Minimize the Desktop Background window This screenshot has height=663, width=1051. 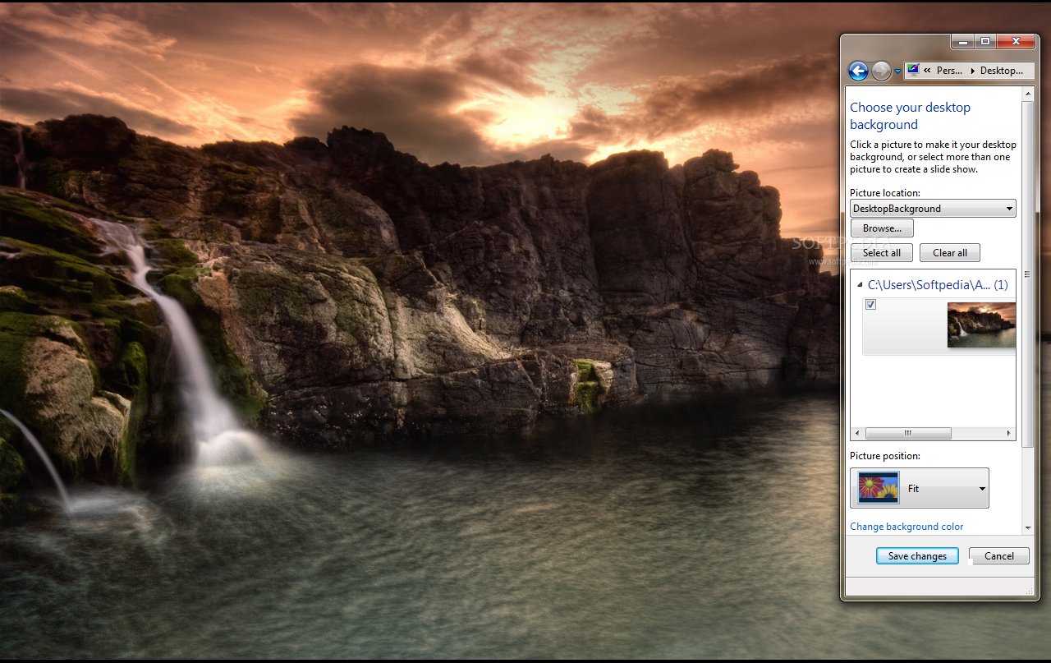[x=962, y=41]
